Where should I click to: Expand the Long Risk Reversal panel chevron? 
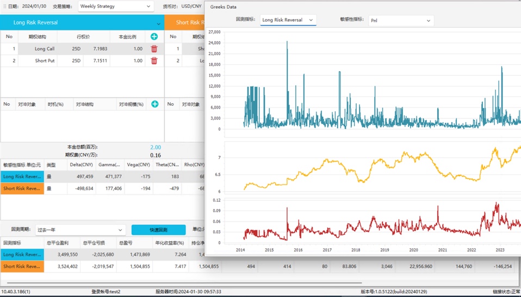click(158, 23)
